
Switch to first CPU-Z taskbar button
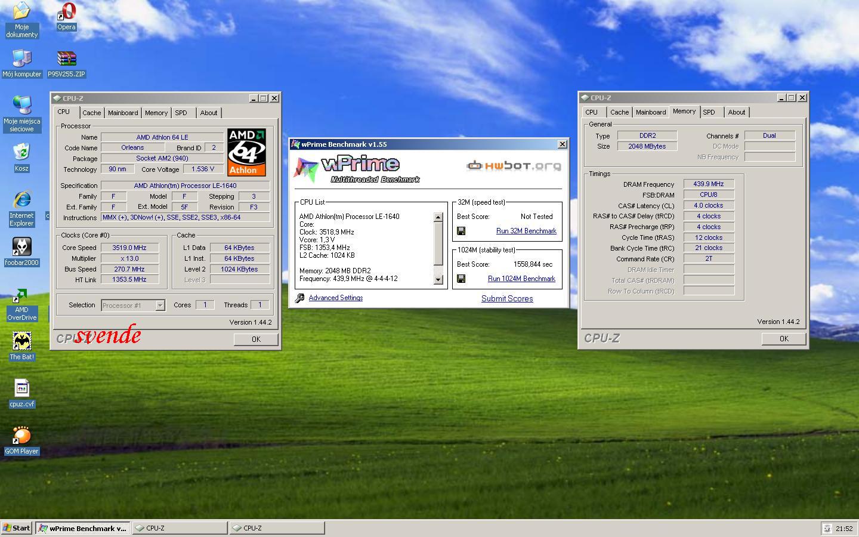180,528
